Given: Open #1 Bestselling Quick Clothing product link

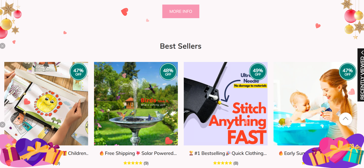Looking at the screenshot, I should 228,153.
